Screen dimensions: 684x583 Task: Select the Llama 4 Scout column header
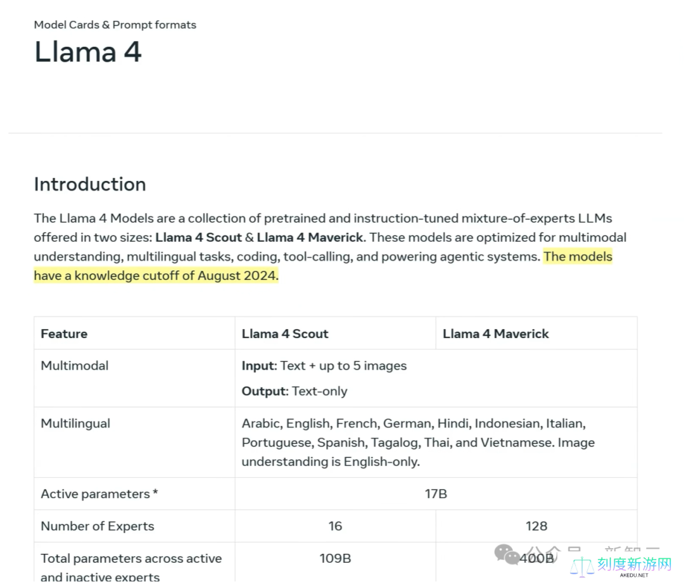pyautogui.click(x=285, y=334)
